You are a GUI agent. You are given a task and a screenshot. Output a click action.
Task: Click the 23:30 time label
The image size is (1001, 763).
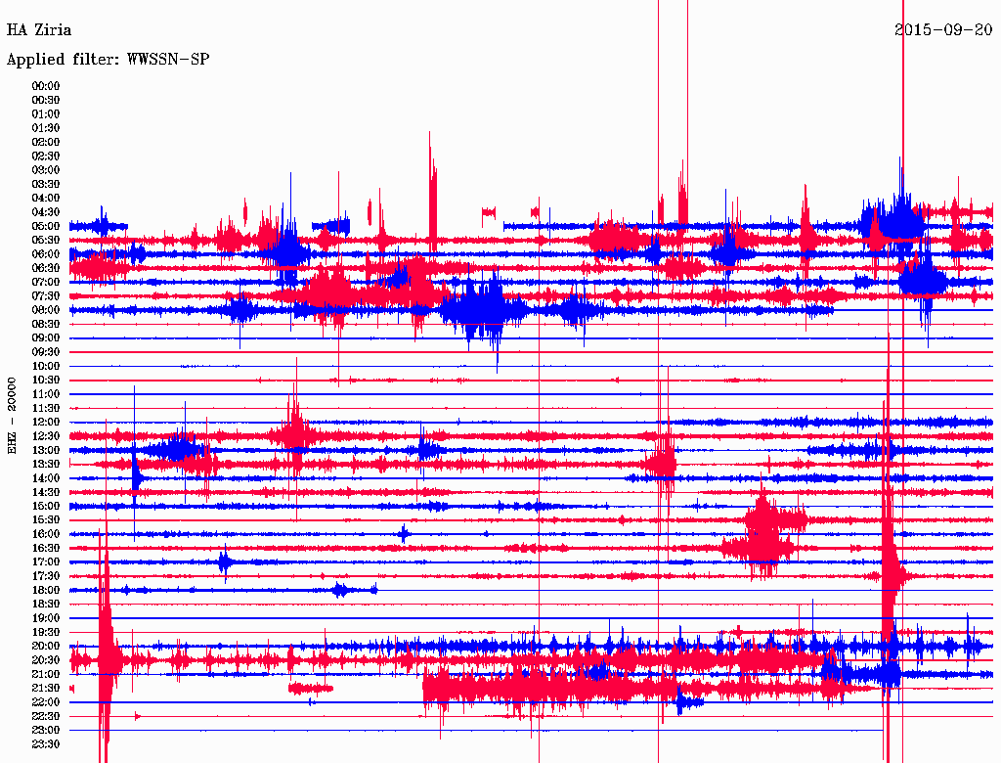[x=46, y=744]
